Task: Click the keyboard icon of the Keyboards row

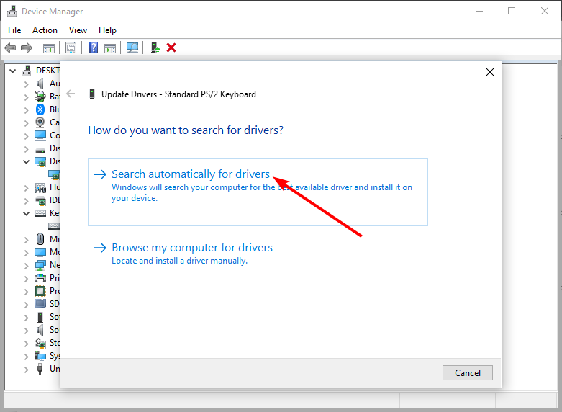Action: 40,213
